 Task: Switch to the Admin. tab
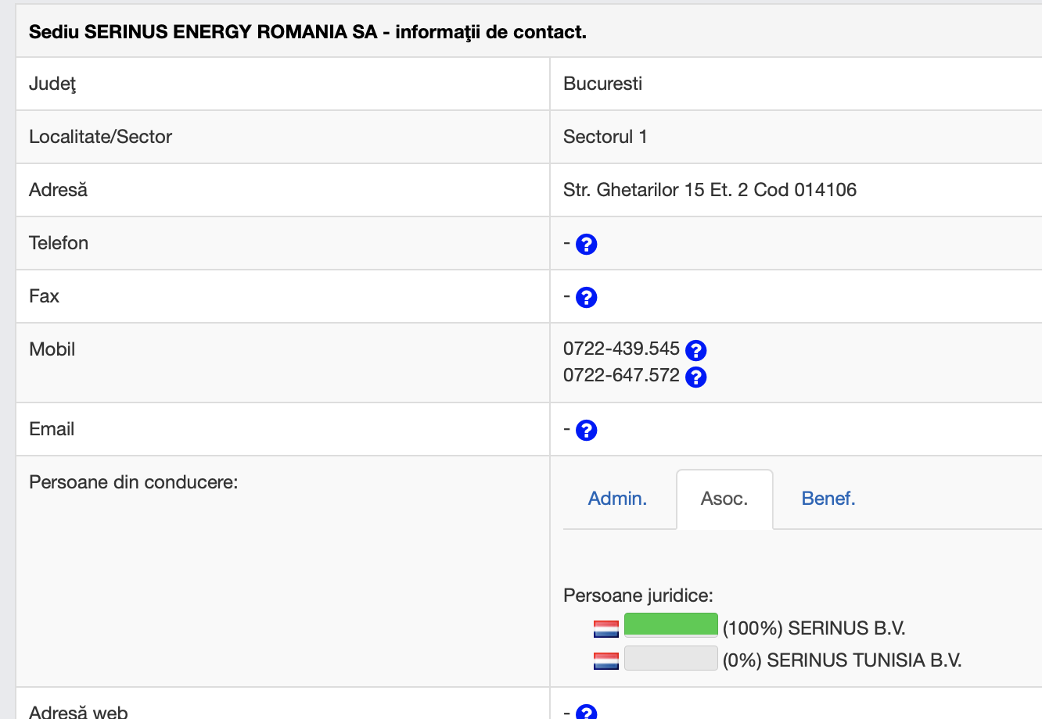tap(617, 499)
